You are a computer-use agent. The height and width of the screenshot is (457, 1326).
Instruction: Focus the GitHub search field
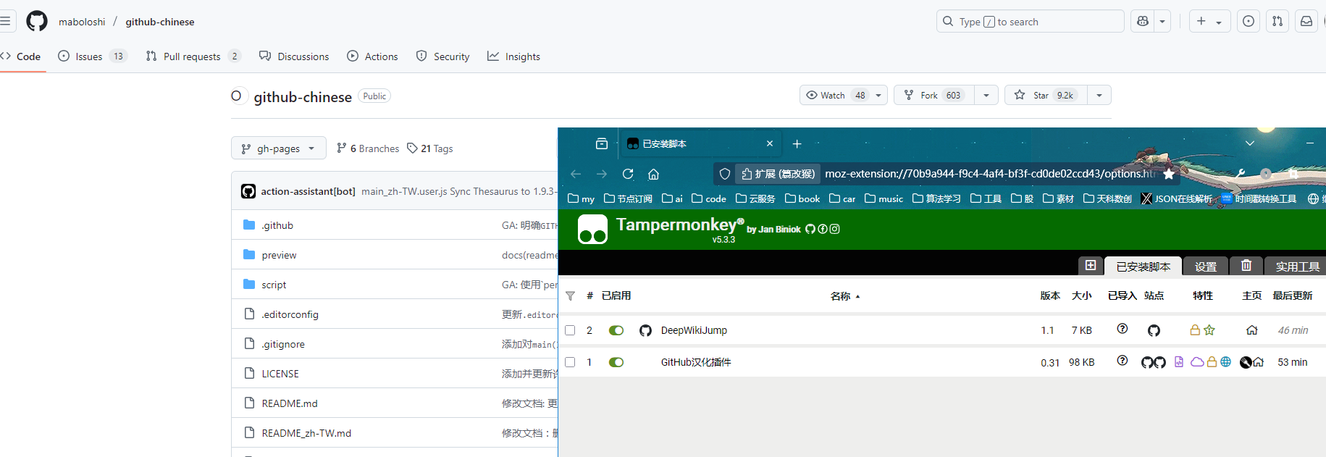pyautogui.click(x=1030, y=21)
